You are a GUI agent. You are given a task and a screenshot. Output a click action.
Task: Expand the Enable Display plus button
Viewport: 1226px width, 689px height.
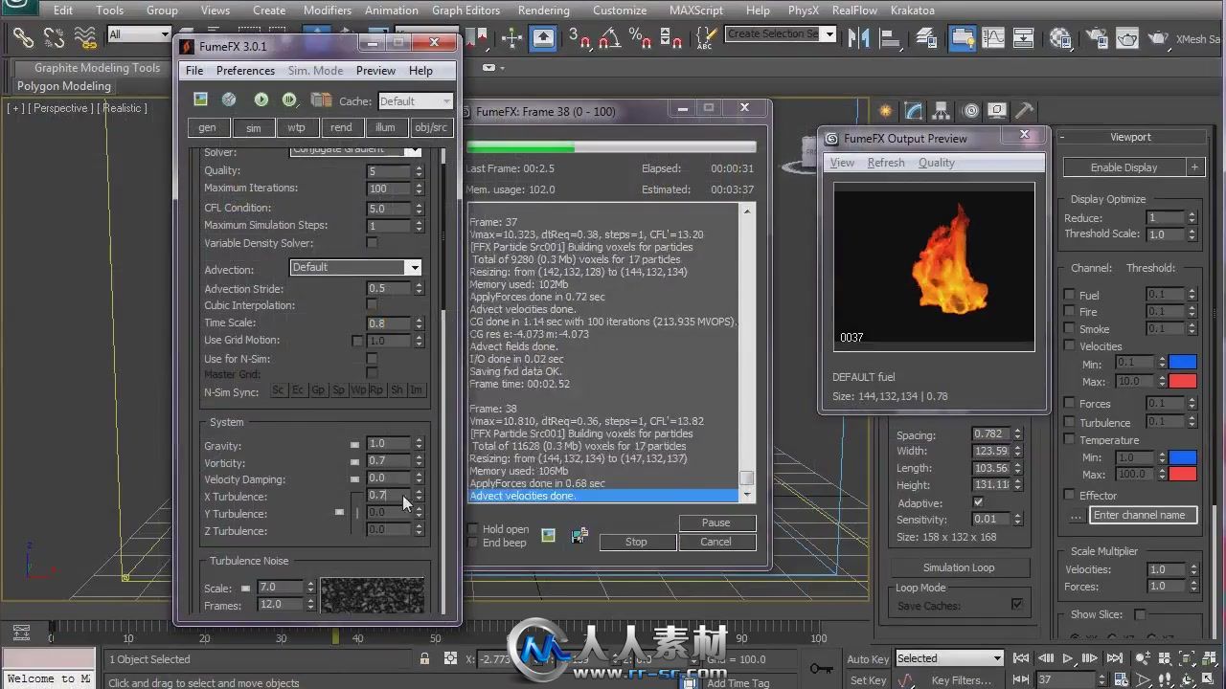coord(1194,167)
